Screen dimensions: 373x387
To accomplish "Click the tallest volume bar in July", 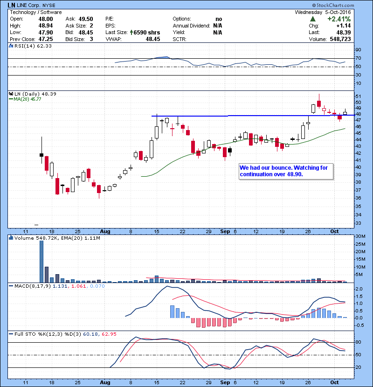I will 41,262.
